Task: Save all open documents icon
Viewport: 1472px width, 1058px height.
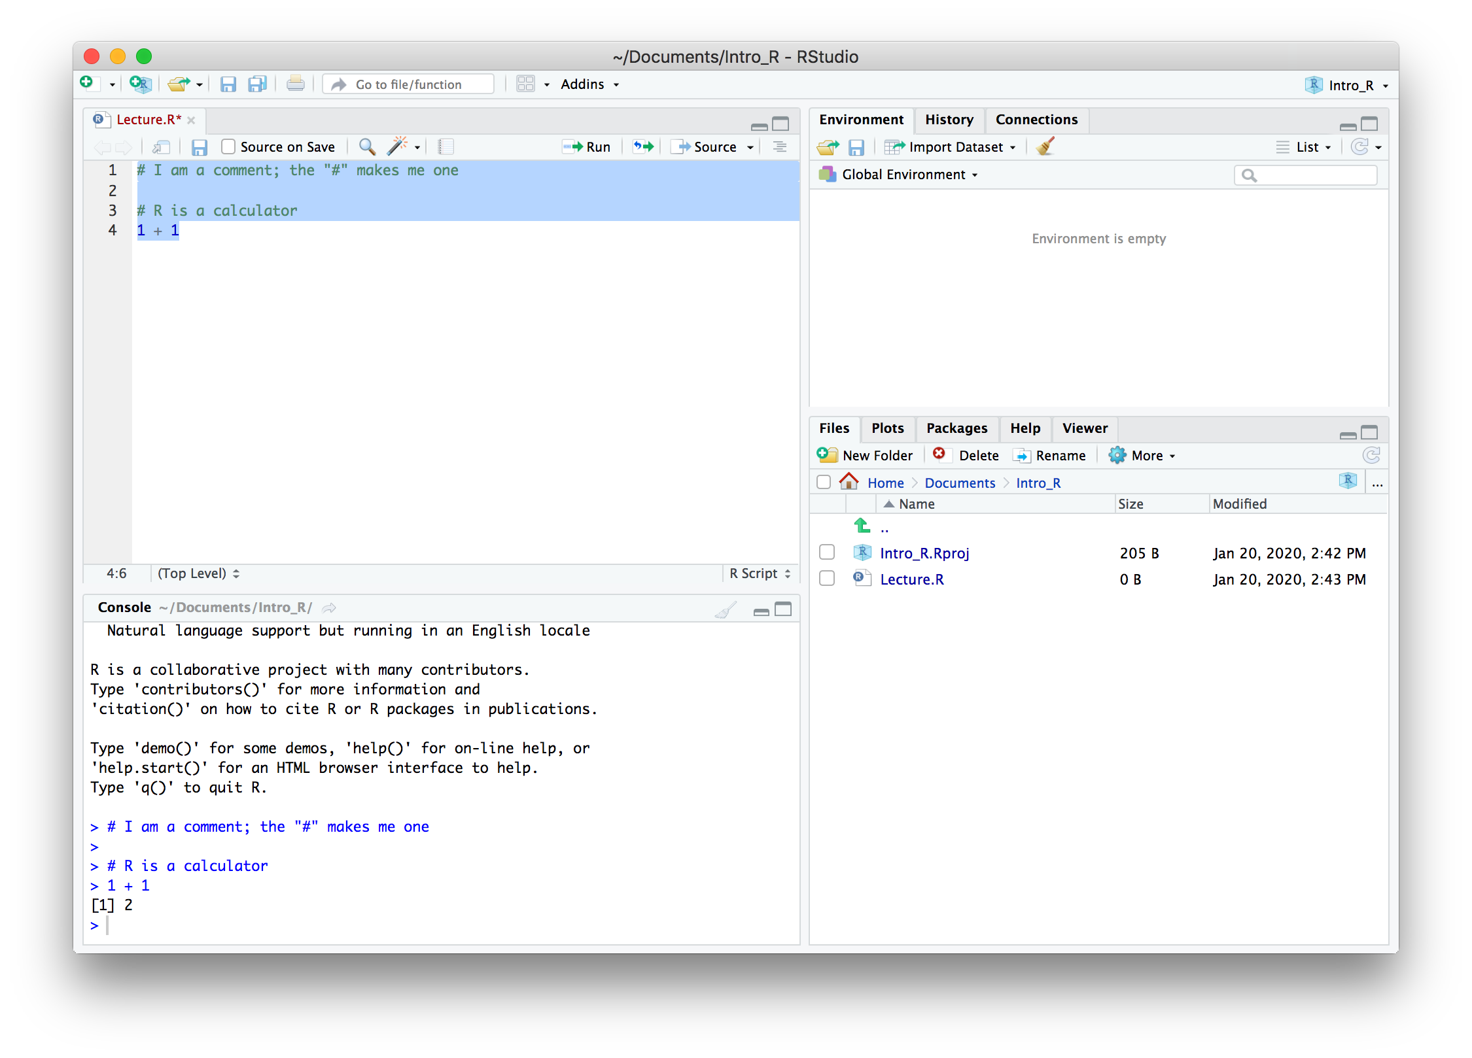Action: [257, 84]
